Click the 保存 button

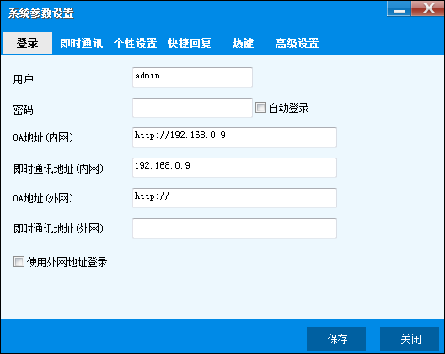pyautogui.click(x=336, y=339)
